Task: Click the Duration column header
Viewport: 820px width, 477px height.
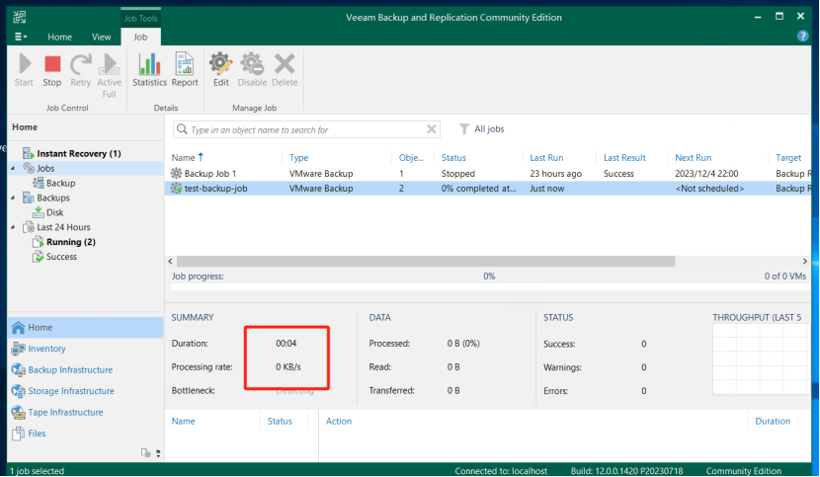Action: tap(773, 421)
